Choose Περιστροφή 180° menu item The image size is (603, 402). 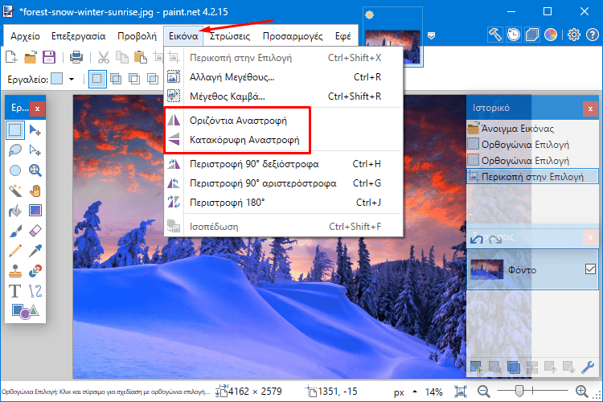click(283, 203)
